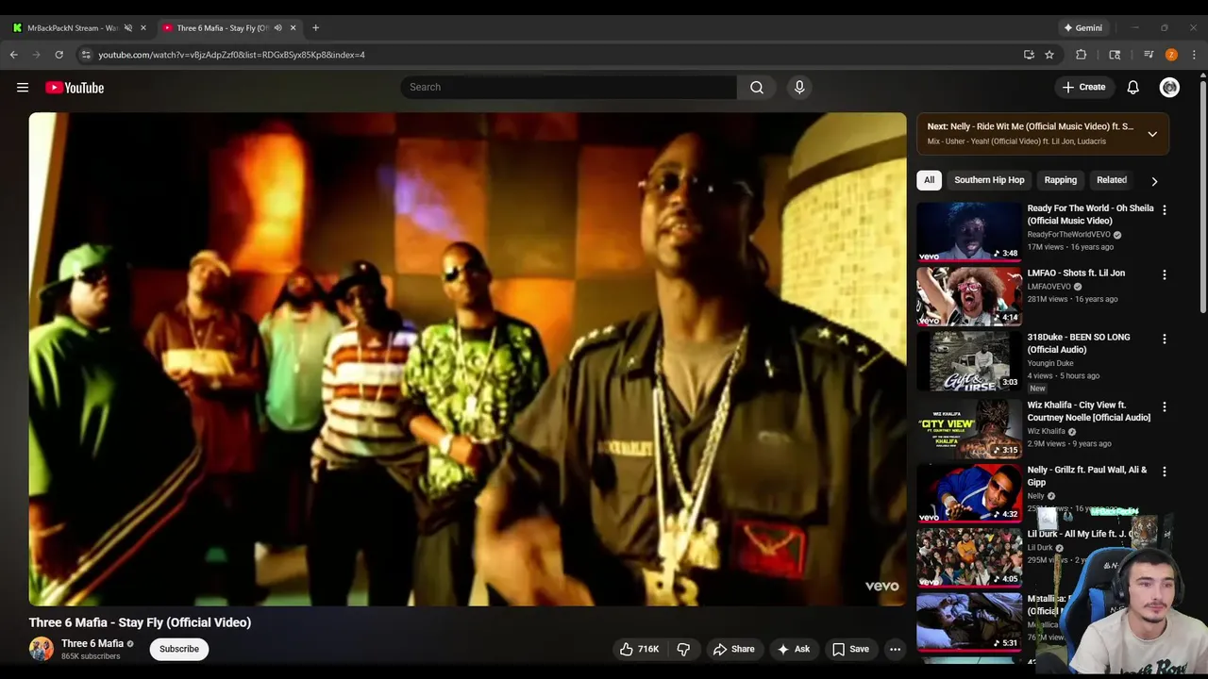Click the LMFAO Shots ft. Lil Jon title
Viewport: 1208px width, 679px height.
[x=1076, y=273]
